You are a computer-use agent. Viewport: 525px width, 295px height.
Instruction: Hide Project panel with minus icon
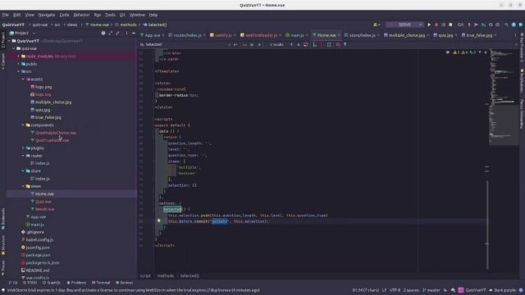coord(134,33)
